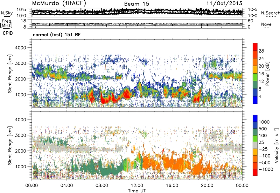280x193 pixels.
Task: Click the 'Nave' label
Action: (x=266, y=24)
